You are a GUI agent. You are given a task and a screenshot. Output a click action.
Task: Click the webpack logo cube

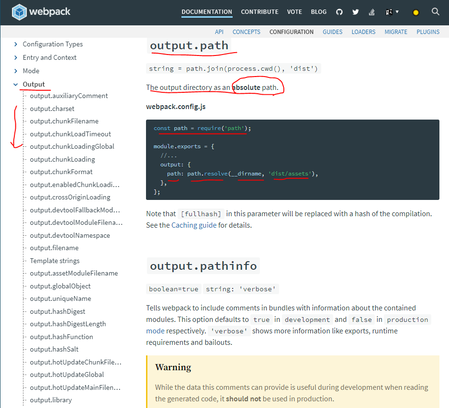[x=19, y=12]
